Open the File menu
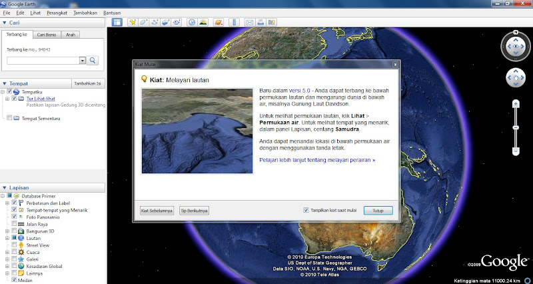The width and height of the screenshot is (533, 284). coord(7,13)
